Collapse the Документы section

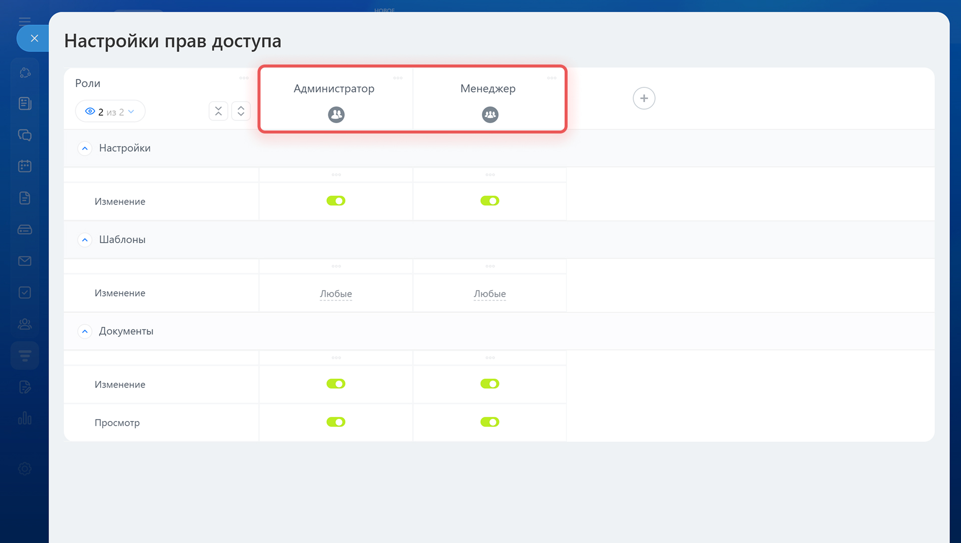point(85,331)
